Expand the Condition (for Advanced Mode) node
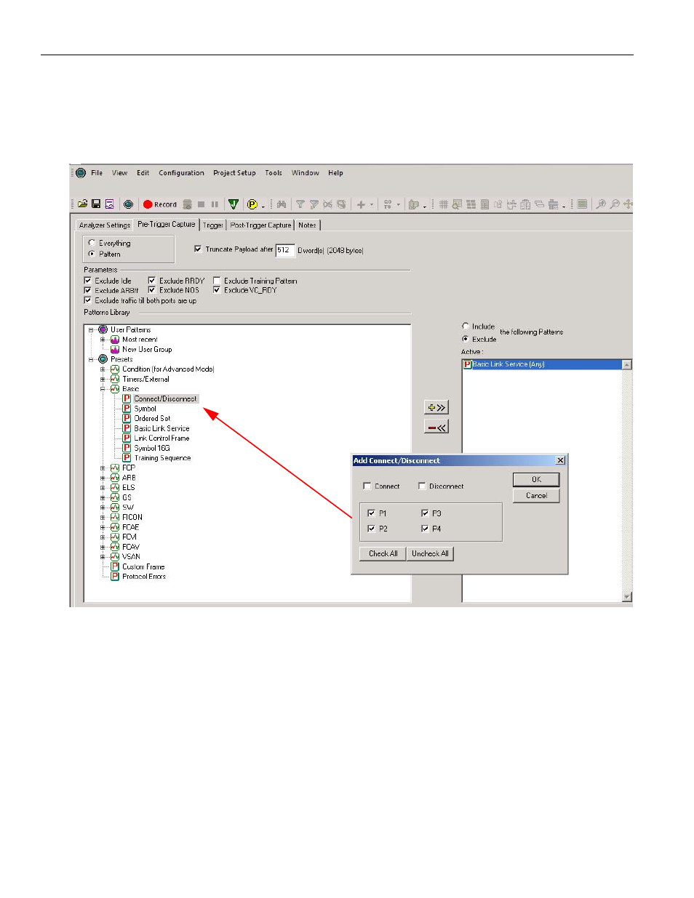This screenshot has width=694, height=898. click(103, 369)
